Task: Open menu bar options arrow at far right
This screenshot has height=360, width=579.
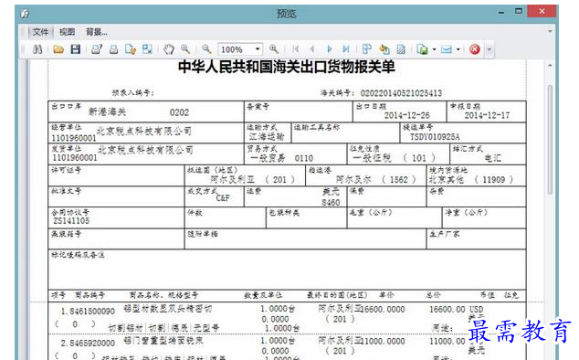Action: (550, 31)
